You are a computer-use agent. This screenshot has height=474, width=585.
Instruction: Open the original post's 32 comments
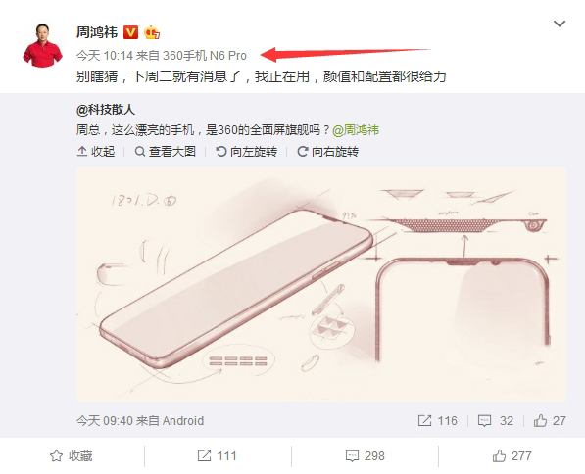(496, 421)
